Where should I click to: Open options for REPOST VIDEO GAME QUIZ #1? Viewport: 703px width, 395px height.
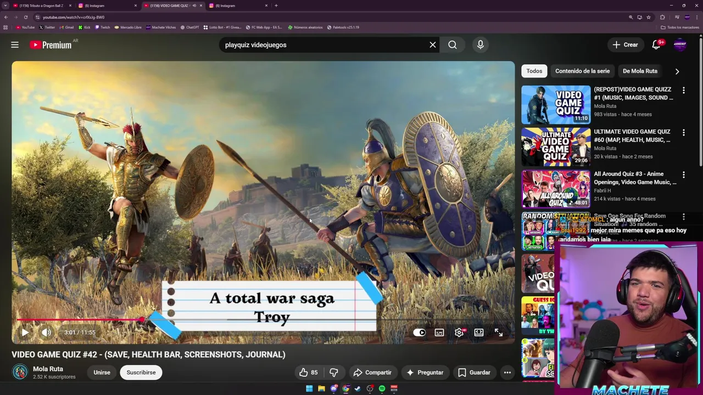(x=684, y=90)
